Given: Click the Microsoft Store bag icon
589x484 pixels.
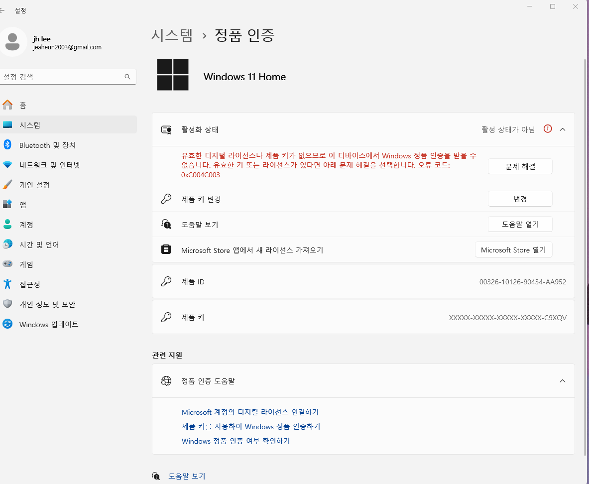Looking at the screenshot, I should [166, 249].
